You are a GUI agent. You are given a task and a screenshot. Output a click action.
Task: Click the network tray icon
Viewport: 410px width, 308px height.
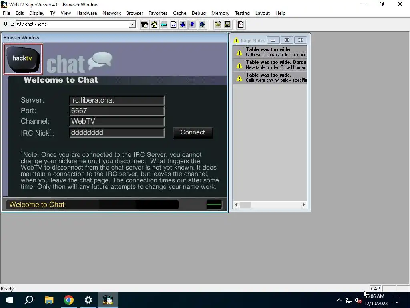(x=349, y=300)
